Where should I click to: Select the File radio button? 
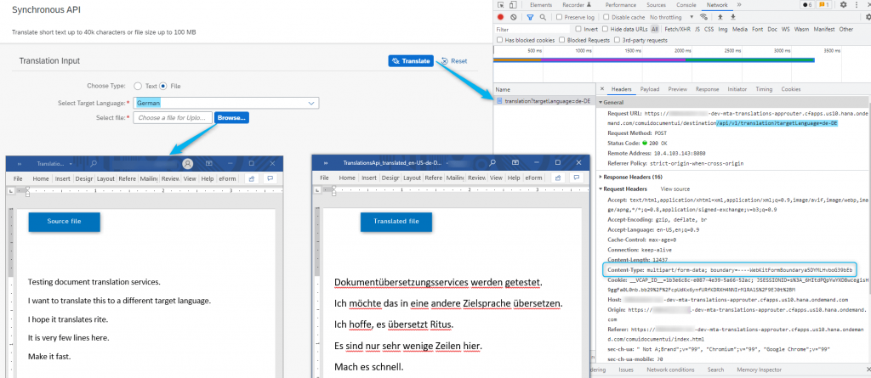[162, 86]
